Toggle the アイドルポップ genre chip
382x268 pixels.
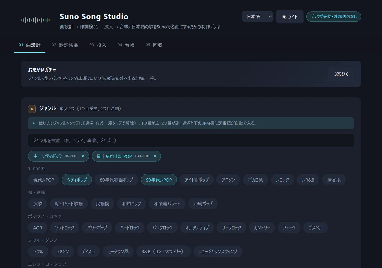(196, 180)
